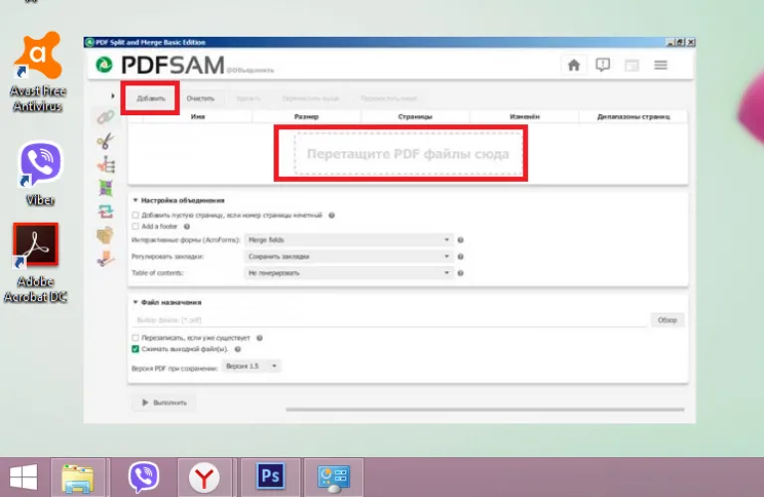Click the Очистить button
The image size is (764, 497).
pyautogui.click(x=200, y=98)
